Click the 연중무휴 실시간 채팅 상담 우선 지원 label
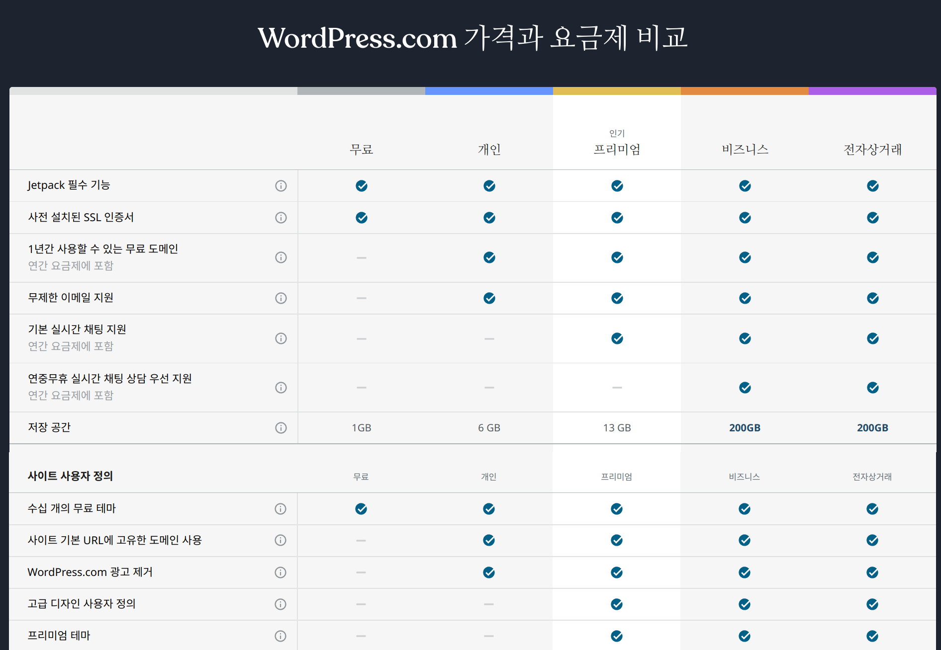Image resolution: width=941 pixels, height=650 pixels. tap(110, 379)
